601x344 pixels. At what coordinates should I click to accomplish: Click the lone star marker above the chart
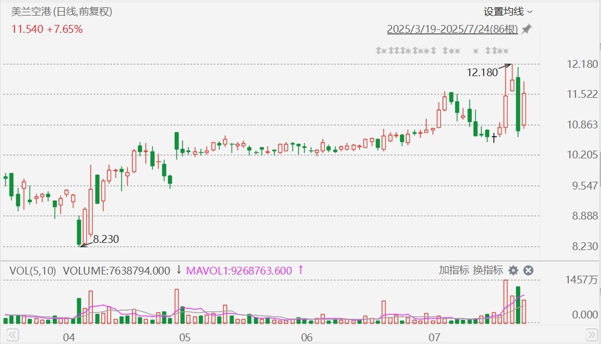pos(476,51)
